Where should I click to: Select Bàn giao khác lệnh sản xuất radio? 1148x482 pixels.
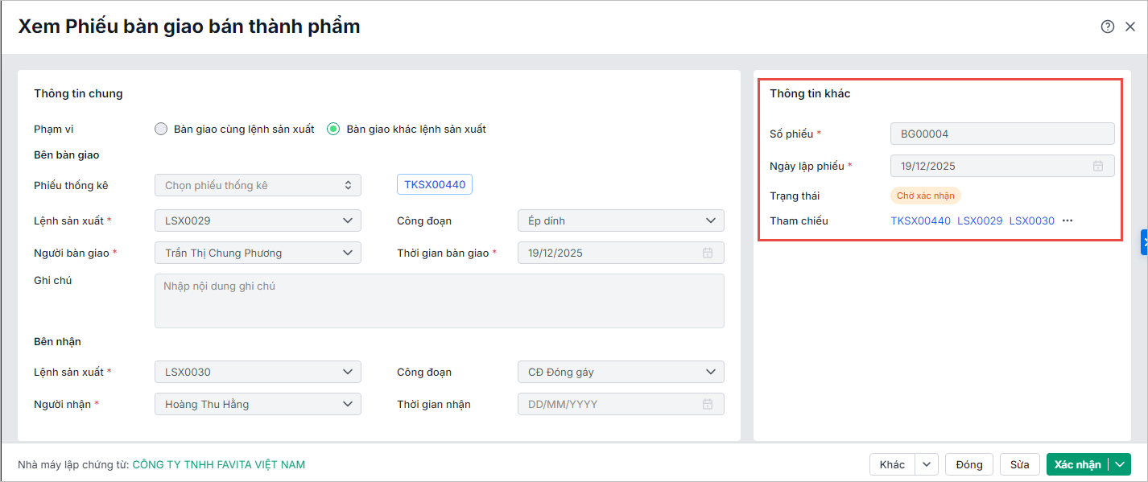click(x=332, y=129)
